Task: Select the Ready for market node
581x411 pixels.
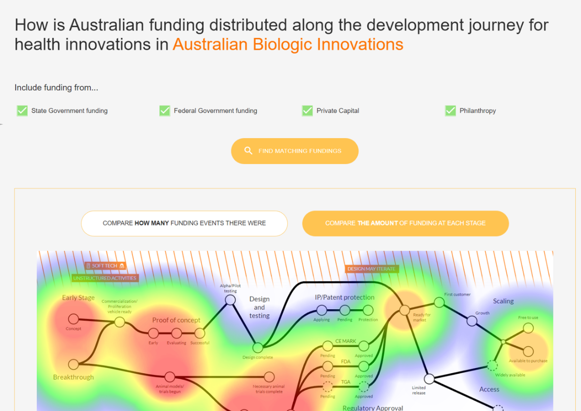Action: (x=405, y=310)
